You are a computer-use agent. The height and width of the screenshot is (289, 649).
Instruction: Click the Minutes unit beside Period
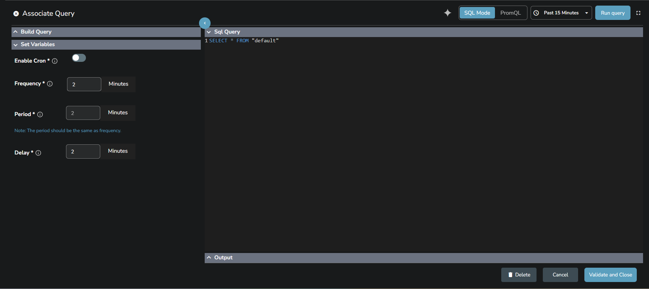(x=118, y=113)
